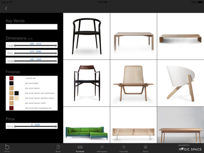Open the woven cane lounge chair thumbnail
Viewport: 204px width, 153px height.
click(x=133, y=83)
